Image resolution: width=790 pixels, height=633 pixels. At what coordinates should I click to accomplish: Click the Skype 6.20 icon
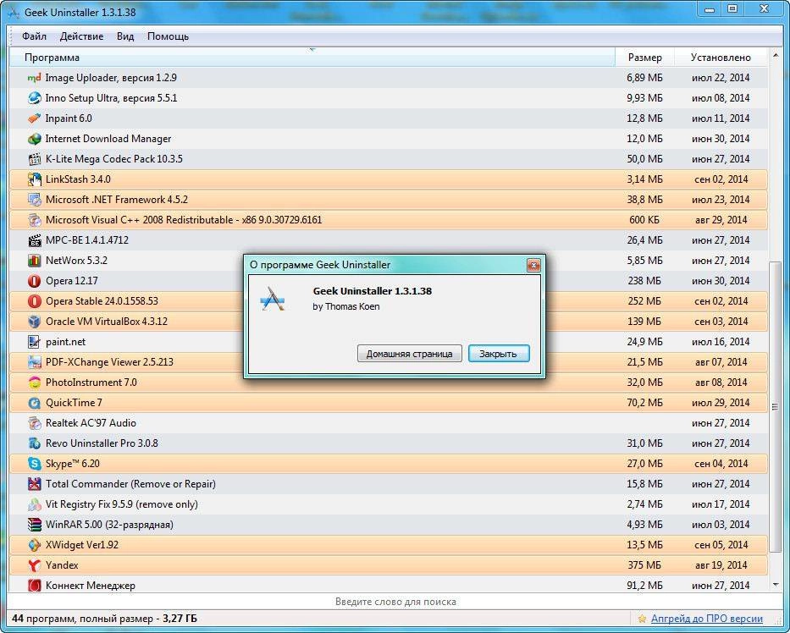tap(34, 464)
